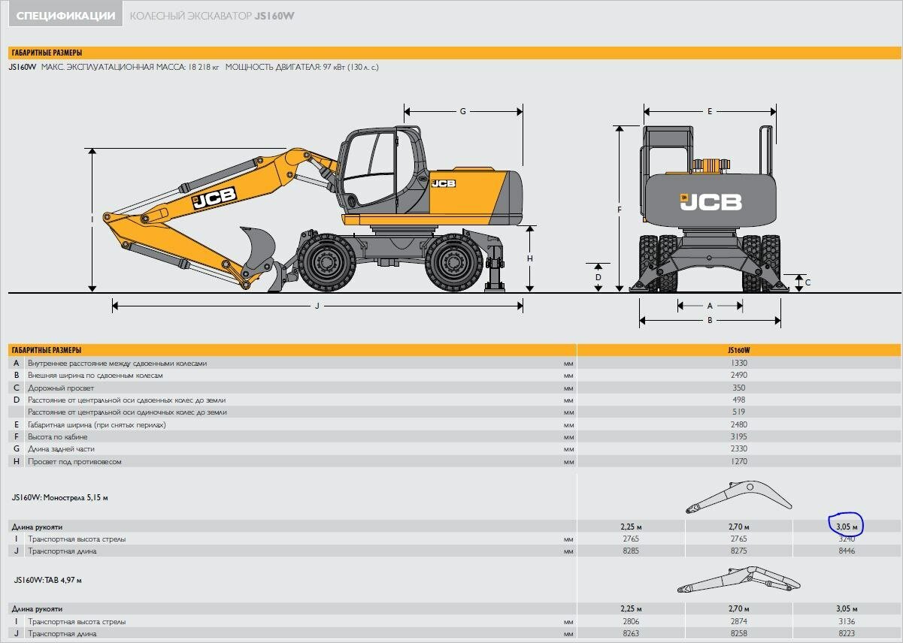Click the max operating mass 18 218 кг text

click(x=130, y=67)
